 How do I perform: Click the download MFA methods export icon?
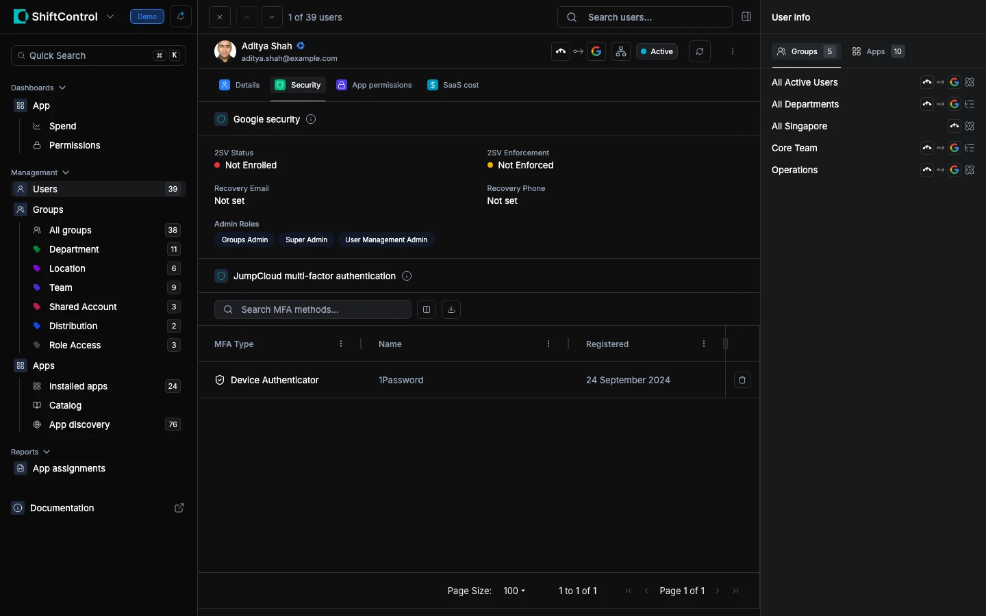coord(451,309)
